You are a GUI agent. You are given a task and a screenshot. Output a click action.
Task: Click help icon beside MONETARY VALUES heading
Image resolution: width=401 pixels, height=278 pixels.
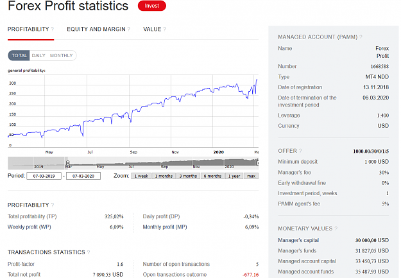click(336, 229)
